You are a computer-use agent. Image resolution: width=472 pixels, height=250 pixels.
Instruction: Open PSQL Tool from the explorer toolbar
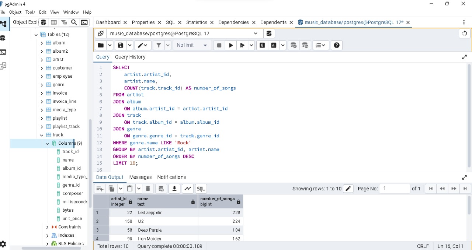click(84, 22)
